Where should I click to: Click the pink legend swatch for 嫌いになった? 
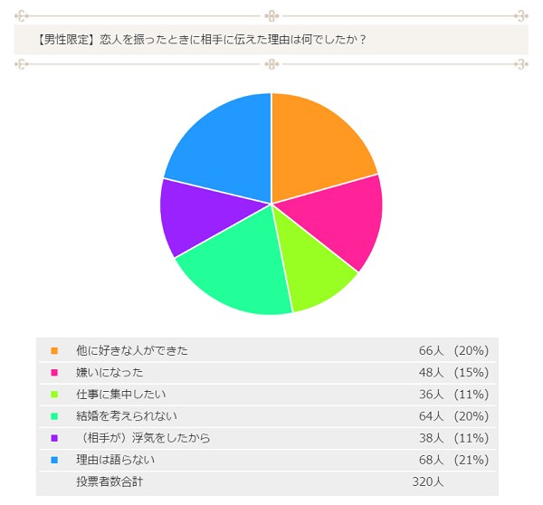54,372
